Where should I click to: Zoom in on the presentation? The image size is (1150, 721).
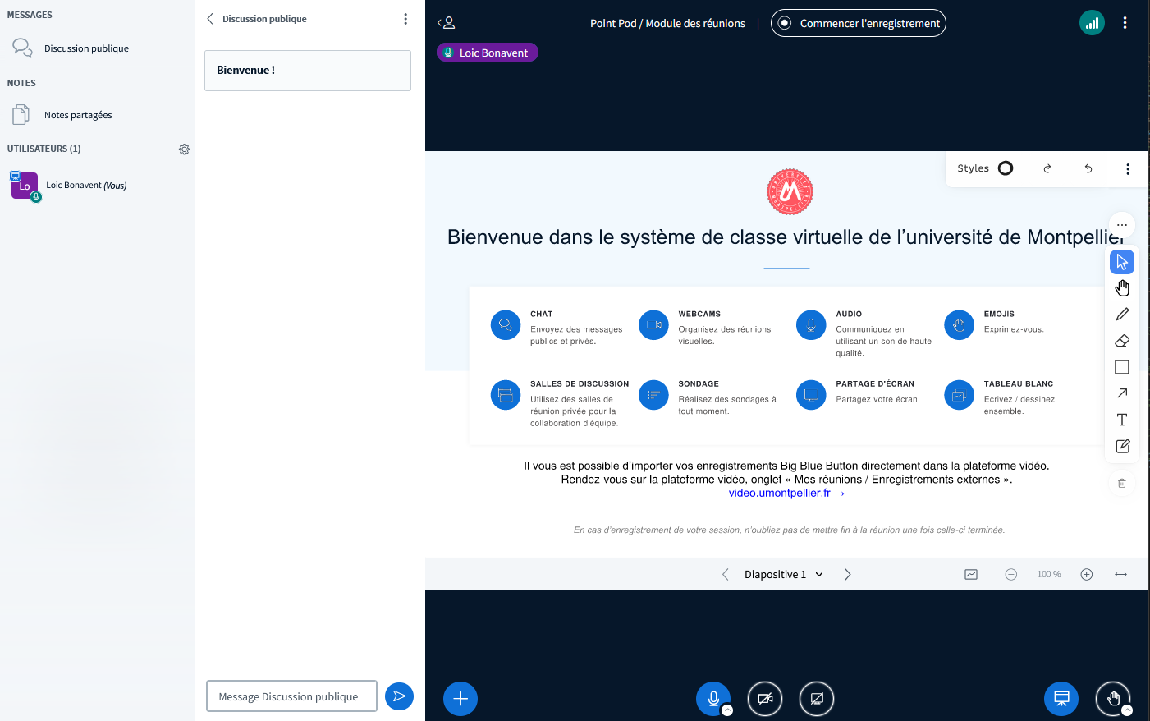pos(1086,575)
